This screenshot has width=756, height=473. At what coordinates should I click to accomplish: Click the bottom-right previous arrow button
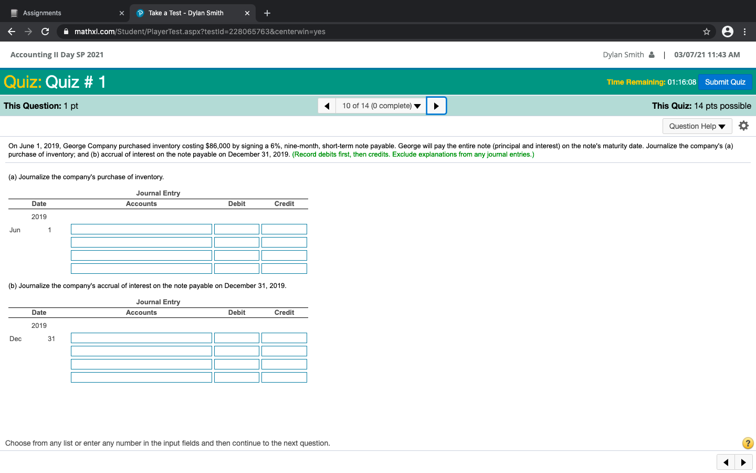726,462
